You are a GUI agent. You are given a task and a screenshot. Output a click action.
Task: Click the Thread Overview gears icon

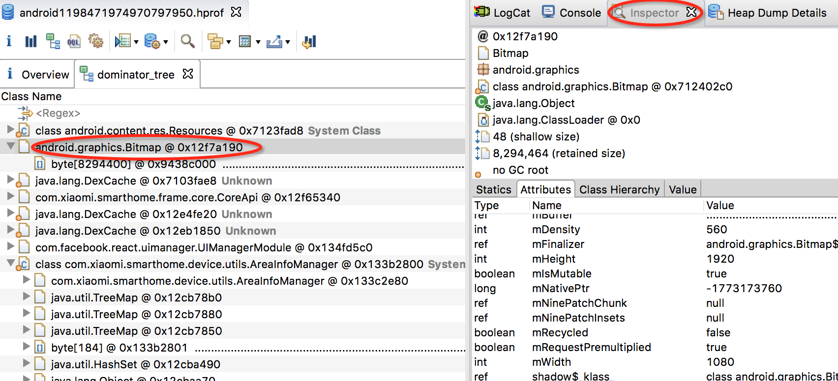(x=96, y=41)
